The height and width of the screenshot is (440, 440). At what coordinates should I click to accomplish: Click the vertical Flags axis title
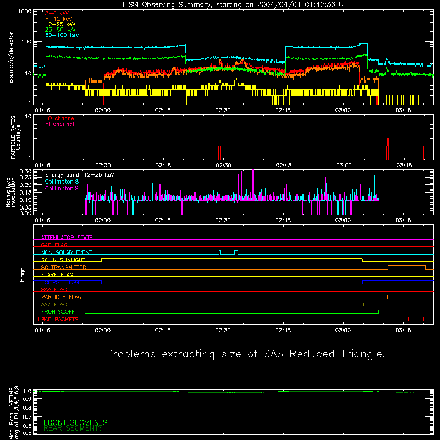click(x=22, y=275)
